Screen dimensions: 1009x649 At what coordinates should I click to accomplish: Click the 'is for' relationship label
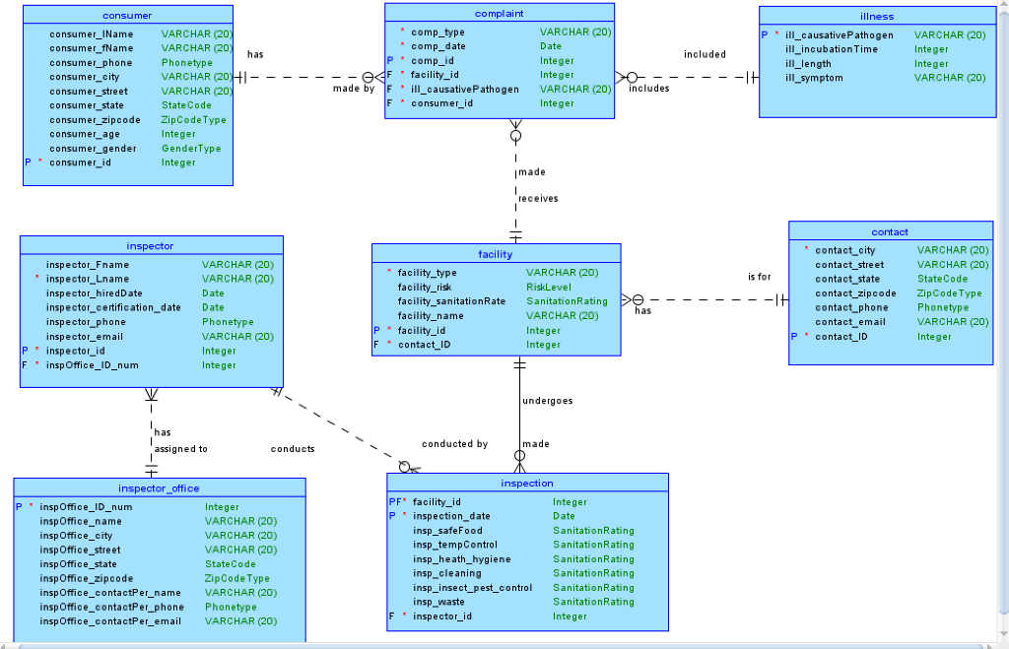[760, 277]
